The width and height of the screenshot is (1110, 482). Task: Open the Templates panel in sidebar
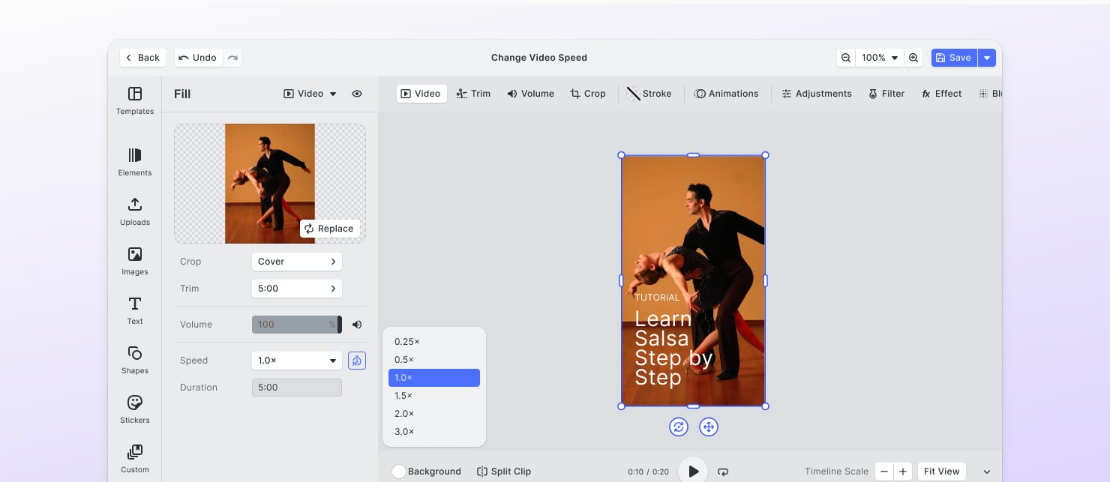click(x=135, y=100)
